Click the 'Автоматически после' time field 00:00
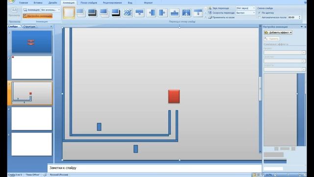 (x=293, y=18)
